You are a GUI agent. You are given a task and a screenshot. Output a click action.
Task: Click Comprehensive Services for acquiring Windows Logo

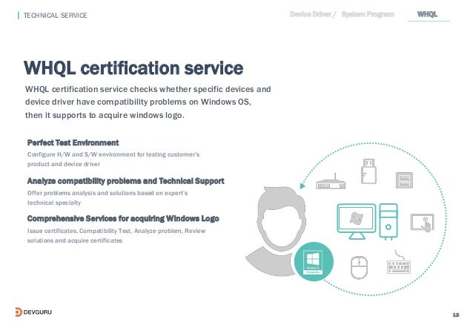pyautogui.click(x=123, y=218)
